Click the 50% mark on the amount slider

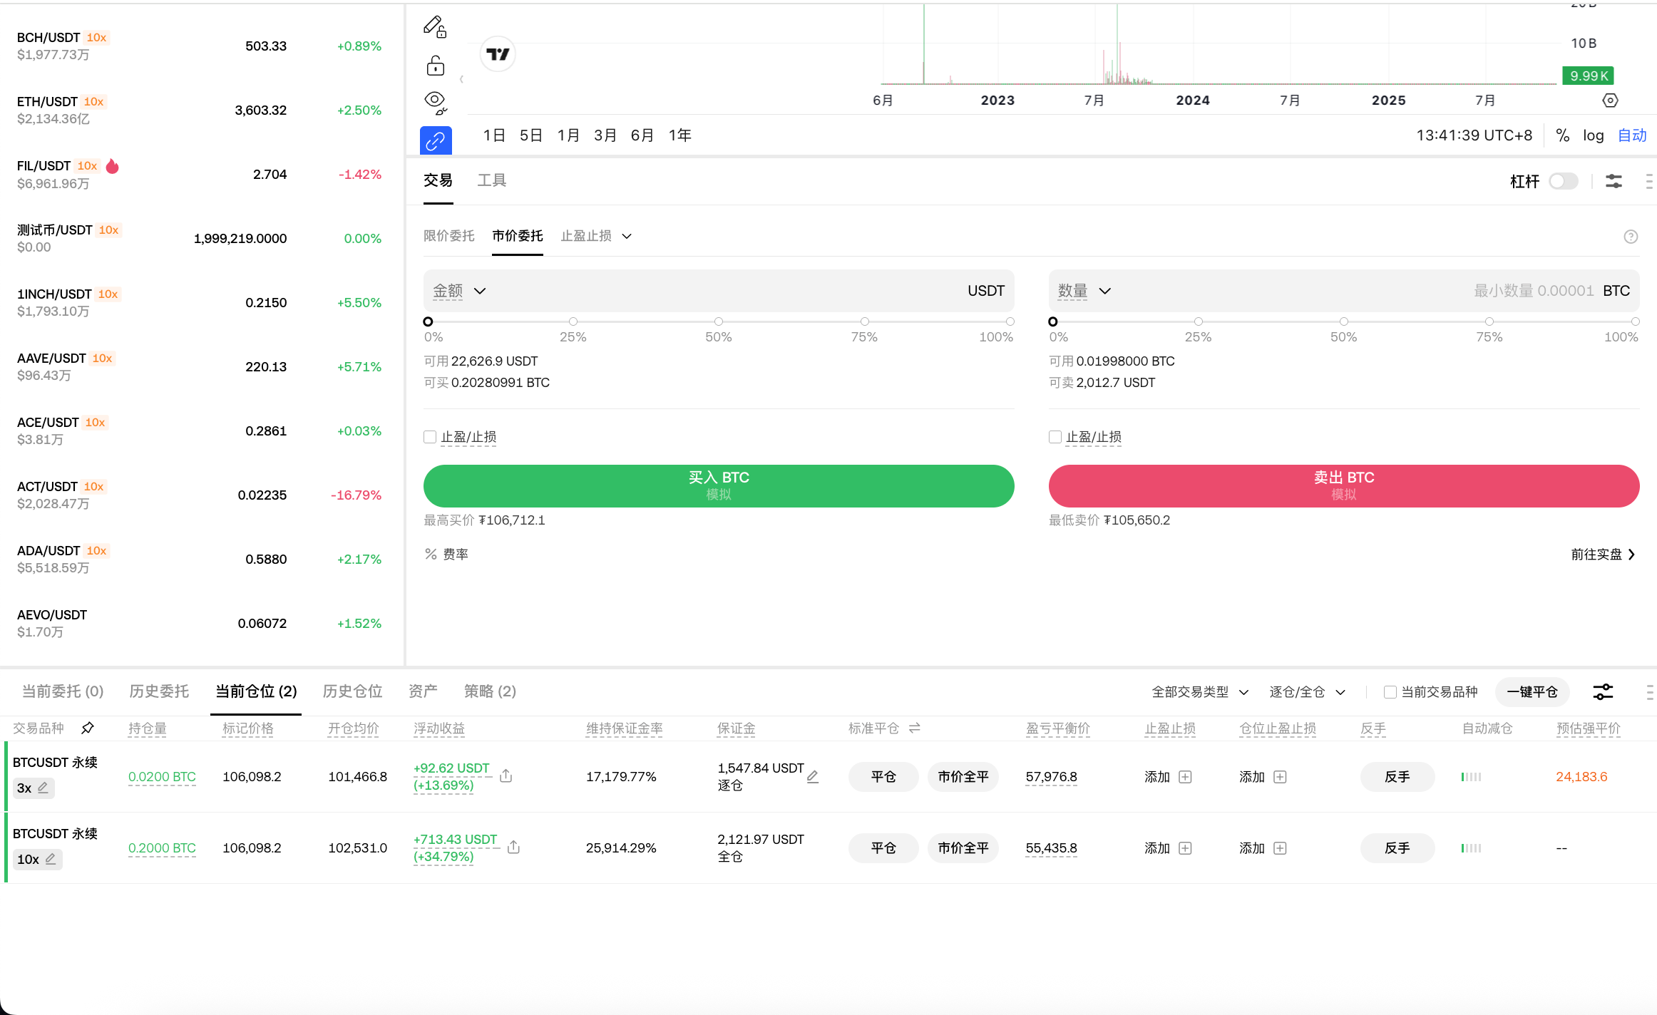(718, 321)
